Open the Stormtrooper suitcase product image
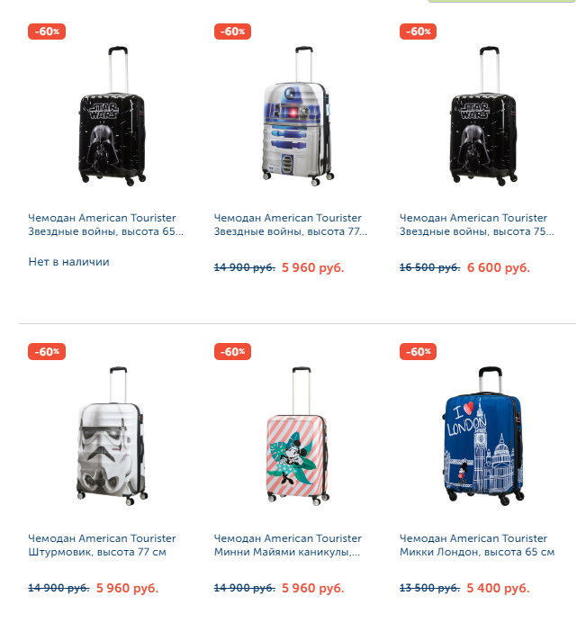 click(x=112, y=437)
